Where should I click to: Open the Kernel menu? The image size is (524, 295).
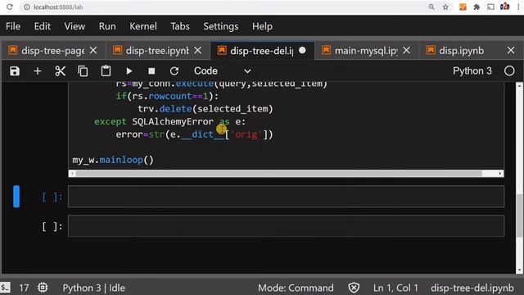pyautogui.click(x=143, y=26)
